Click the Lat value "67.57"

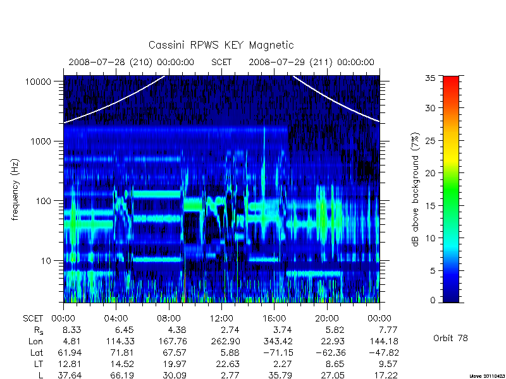click(x=175, y=353)
